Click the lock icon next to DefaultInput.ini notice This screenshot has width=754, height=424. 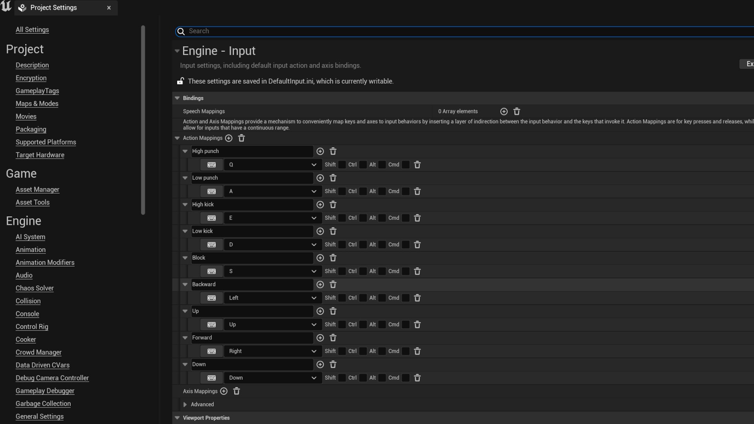coord(180,81)
